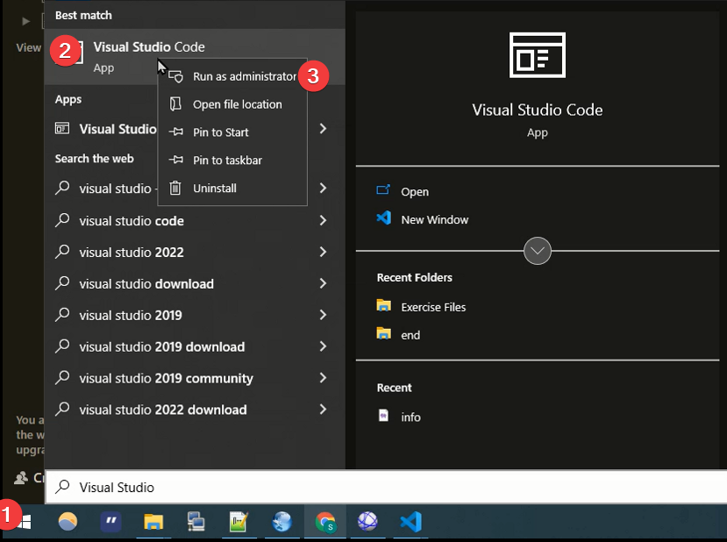The width and height of the screenshot is (727, 542).
Task: Expand the 'visual studio 2022 download' suggestion arrow
Action: pos(324,410)
